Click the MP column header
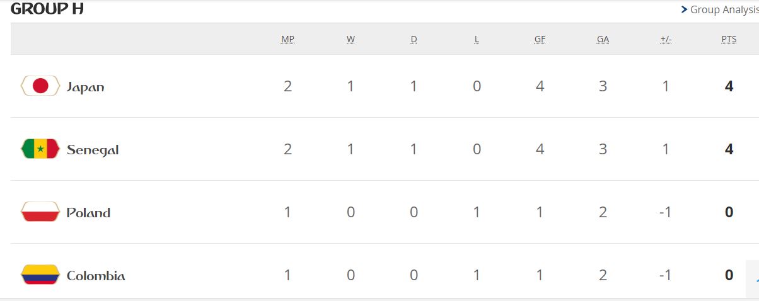 tap(287, 39)
